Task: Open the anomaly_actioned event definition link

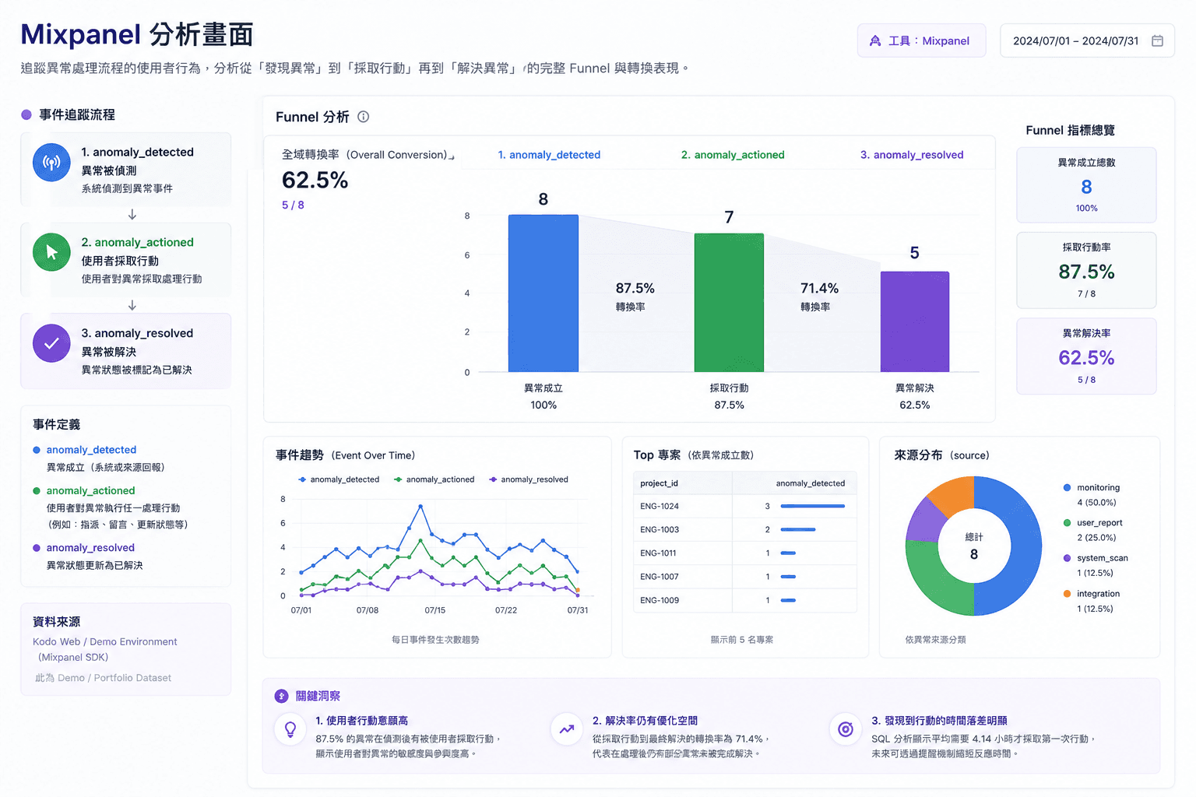Action: 90,490
